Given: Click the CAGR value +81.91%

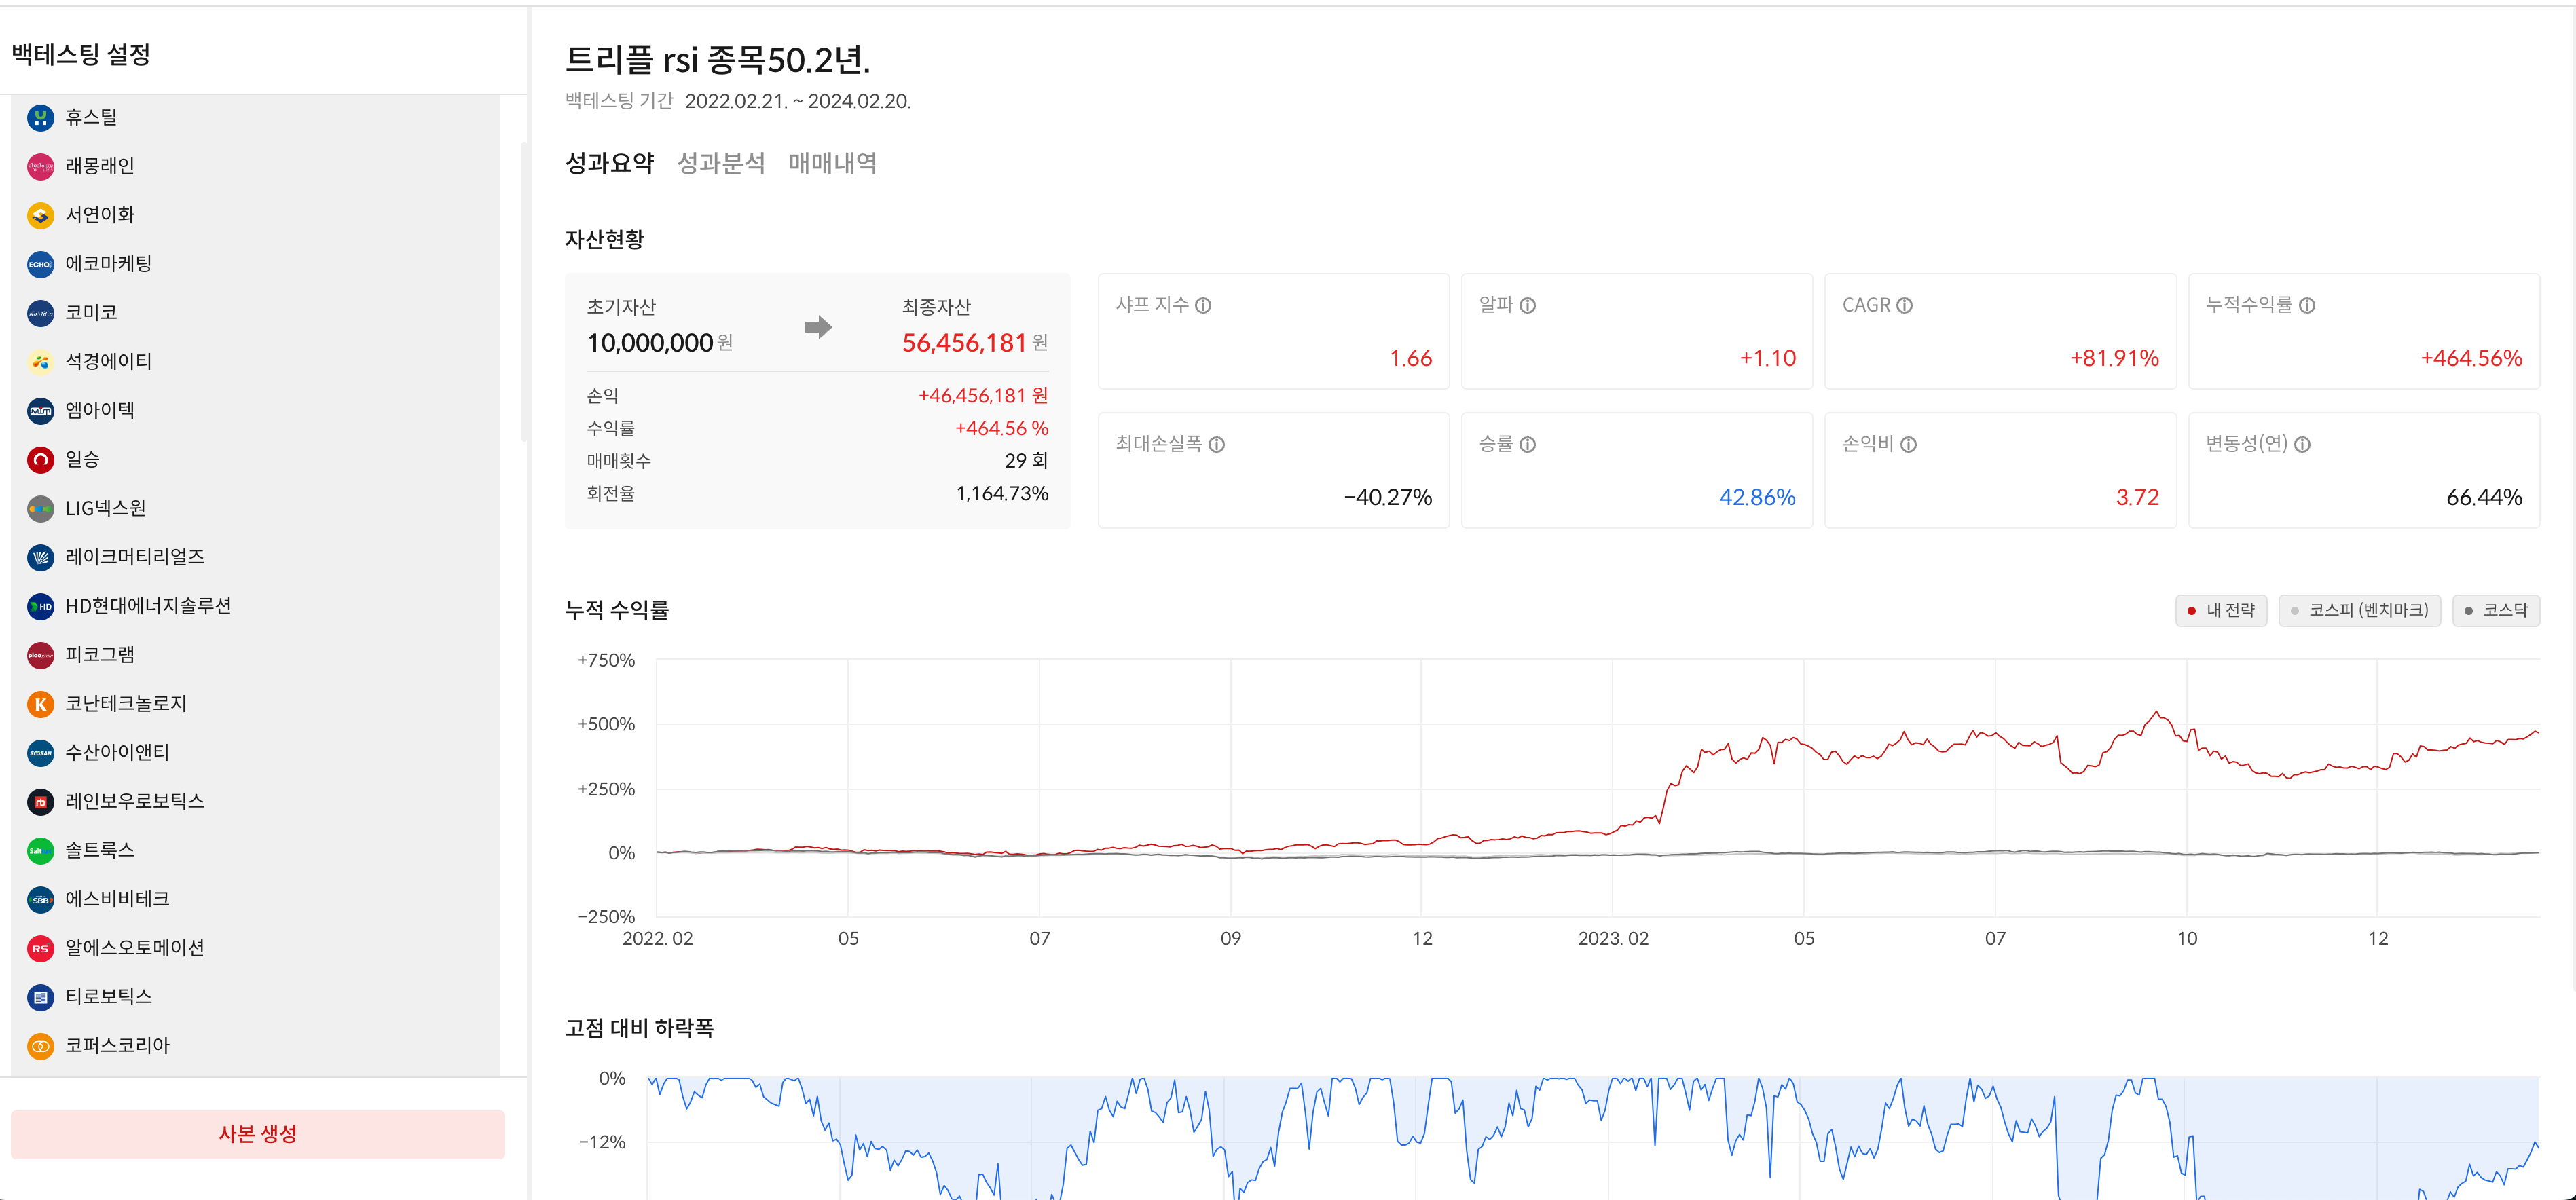Looking at the screenshot, I should click(x=2114, y=359).
